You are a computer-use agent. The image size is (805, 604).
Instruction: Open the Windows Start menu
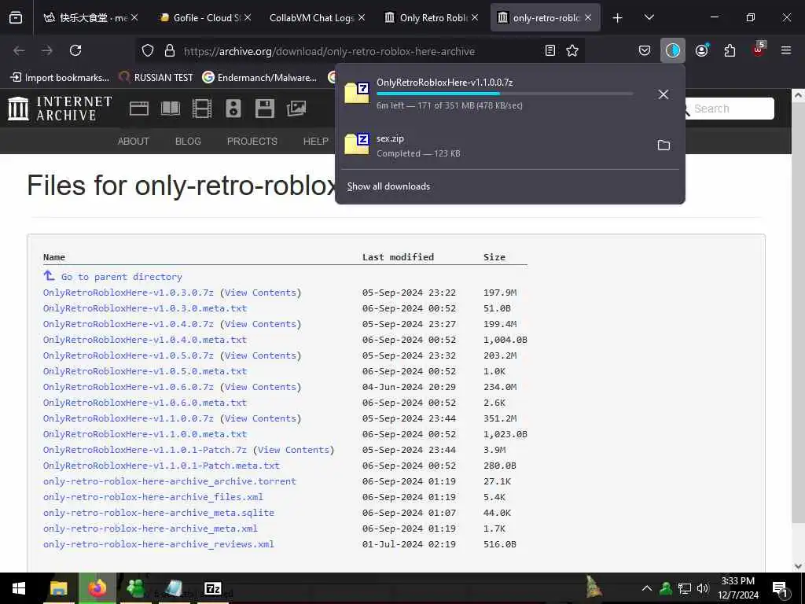click(x=19, y=588)
